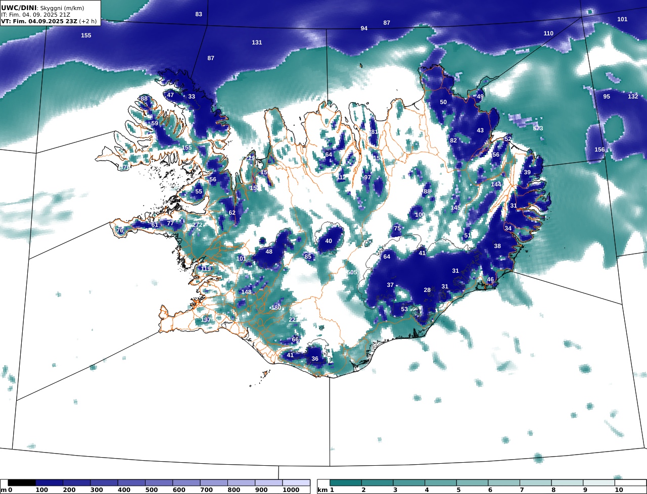Image resolution: width=647 pixels, height=494 pixels.
Task: Click visibility value 28 on Vatnajökull
Action: coord(427,290)
